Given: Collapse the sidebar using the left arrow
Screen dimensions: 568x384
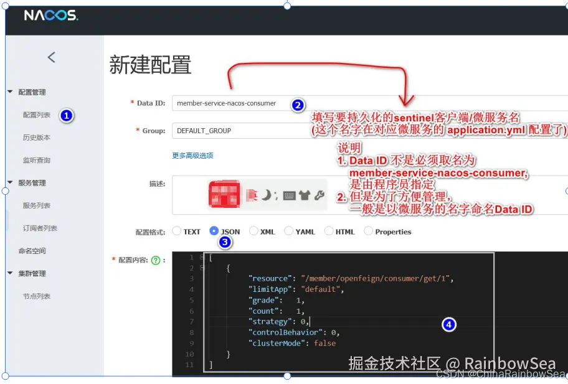Looking at the screenshot, I should [52, 57].
